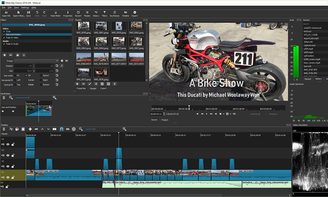Click the timeline Copy icon

click(17, 129)
